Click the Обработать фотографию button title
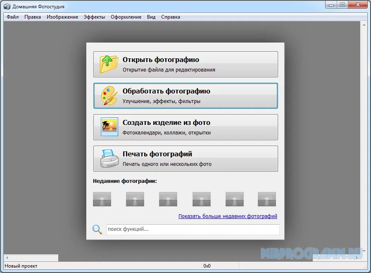 tap(166, 91)
